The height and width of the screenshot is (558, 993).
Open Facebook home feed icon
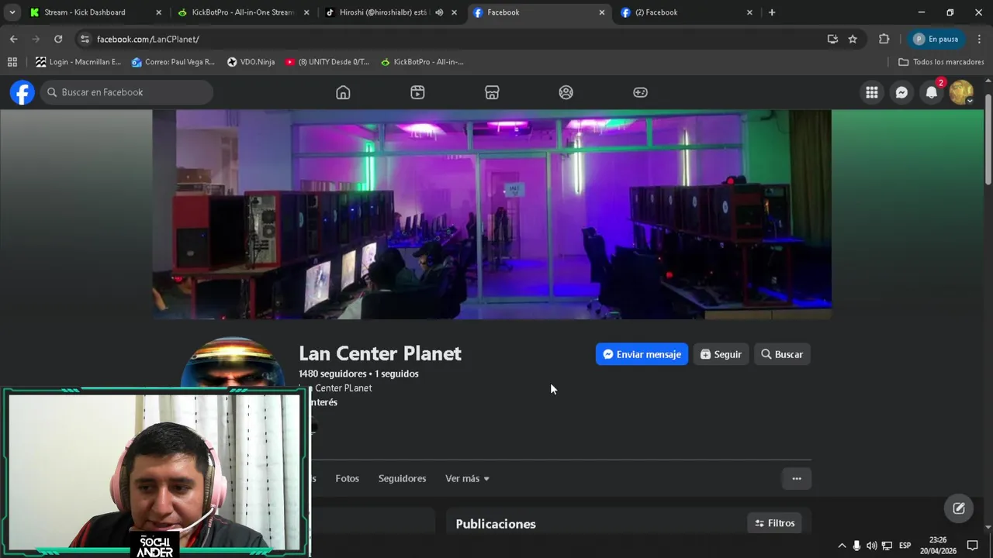click(343, 92)
